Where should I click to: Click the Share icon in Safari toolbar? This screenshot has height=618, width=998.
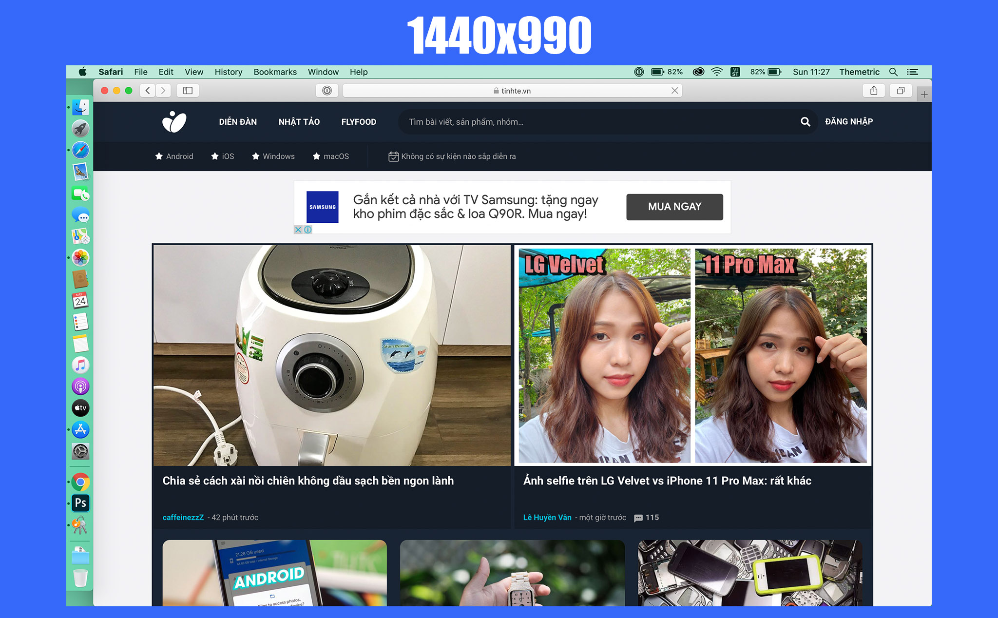(x=873, y=91)
